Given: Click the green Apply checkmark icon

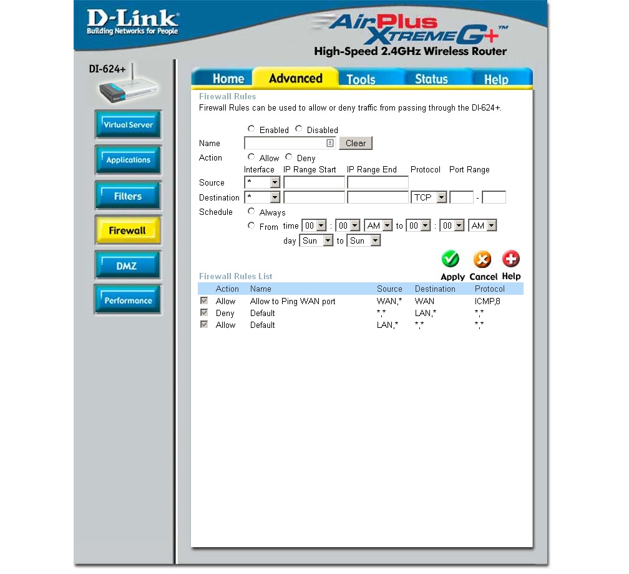Looking at the screenshot, I should point(451,259).
